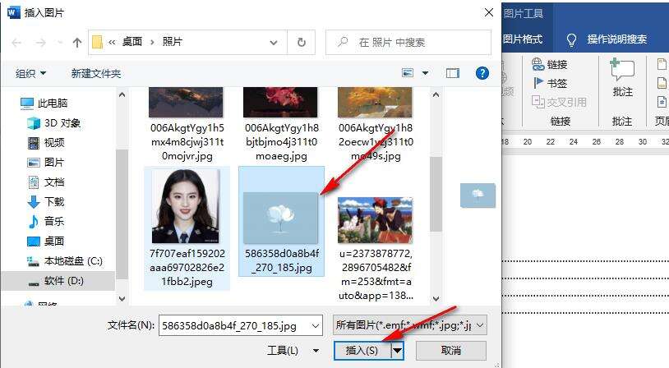Expand the 插入 button's split arrow

(397, 351)
